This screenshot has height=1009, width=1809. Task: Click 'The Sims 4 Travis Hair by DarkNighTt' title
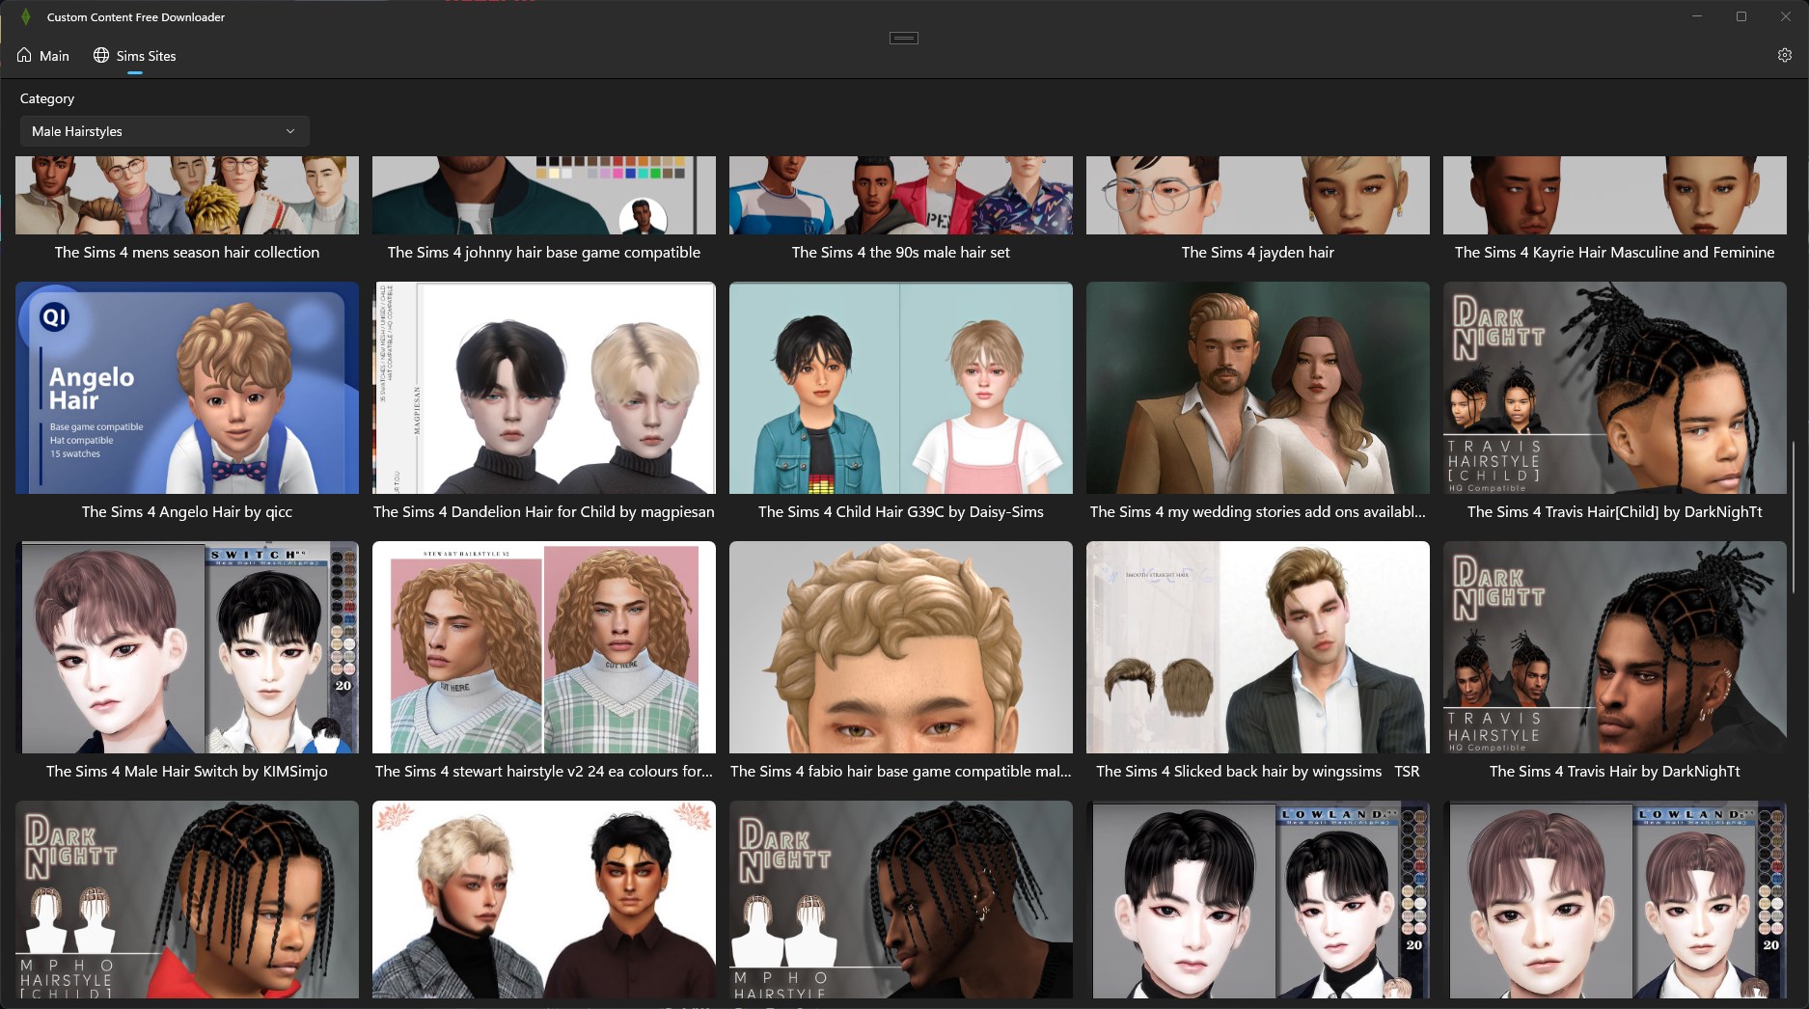pos(1615,772)
